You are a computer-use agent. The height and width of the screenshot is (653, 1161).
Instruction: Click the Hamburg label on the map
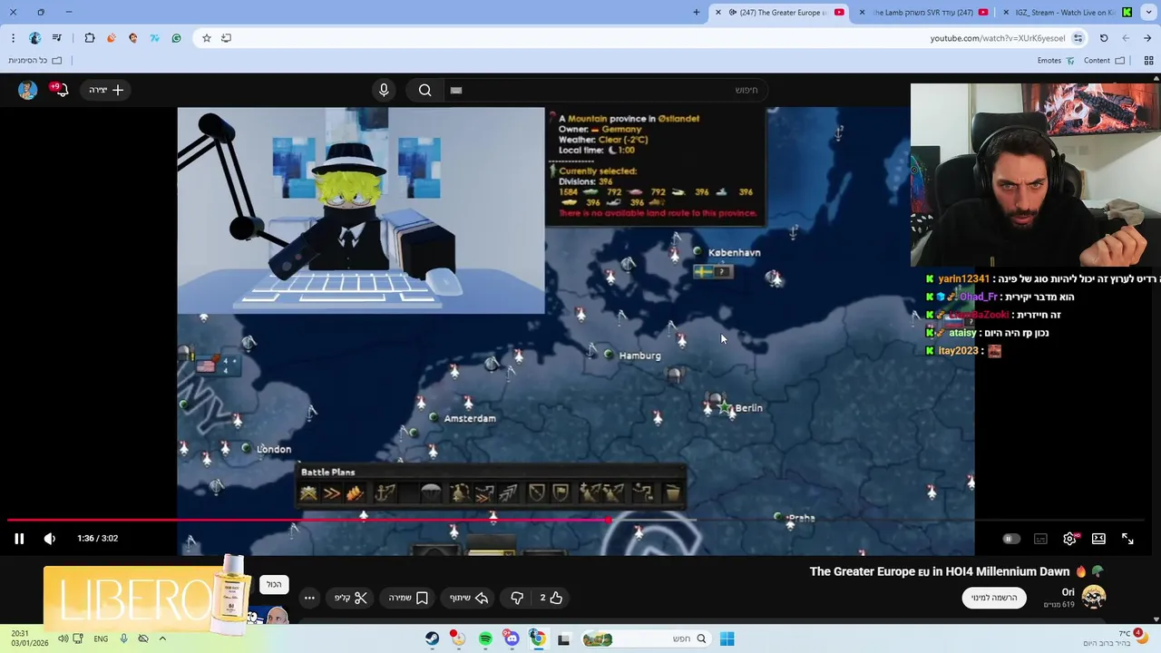(x=639, y=356)
